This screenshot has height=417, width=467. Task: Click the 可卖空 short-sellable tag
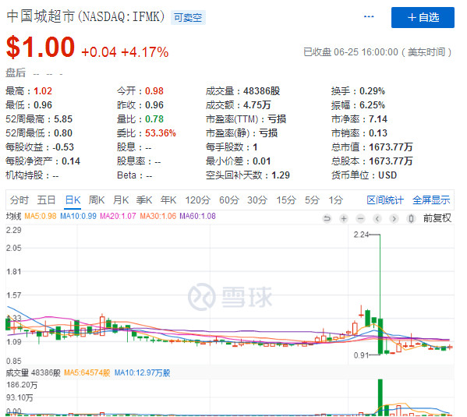coord(188,18)
